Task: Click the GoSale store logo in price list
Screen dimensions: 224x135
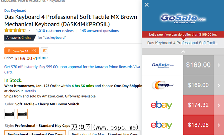Action: (162, 65)
